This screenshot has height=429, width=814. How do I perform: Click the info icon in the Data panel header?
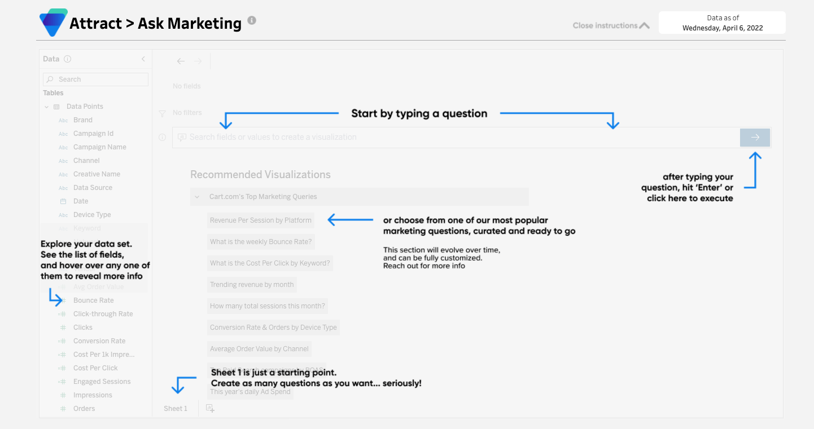tap(67, 59)
